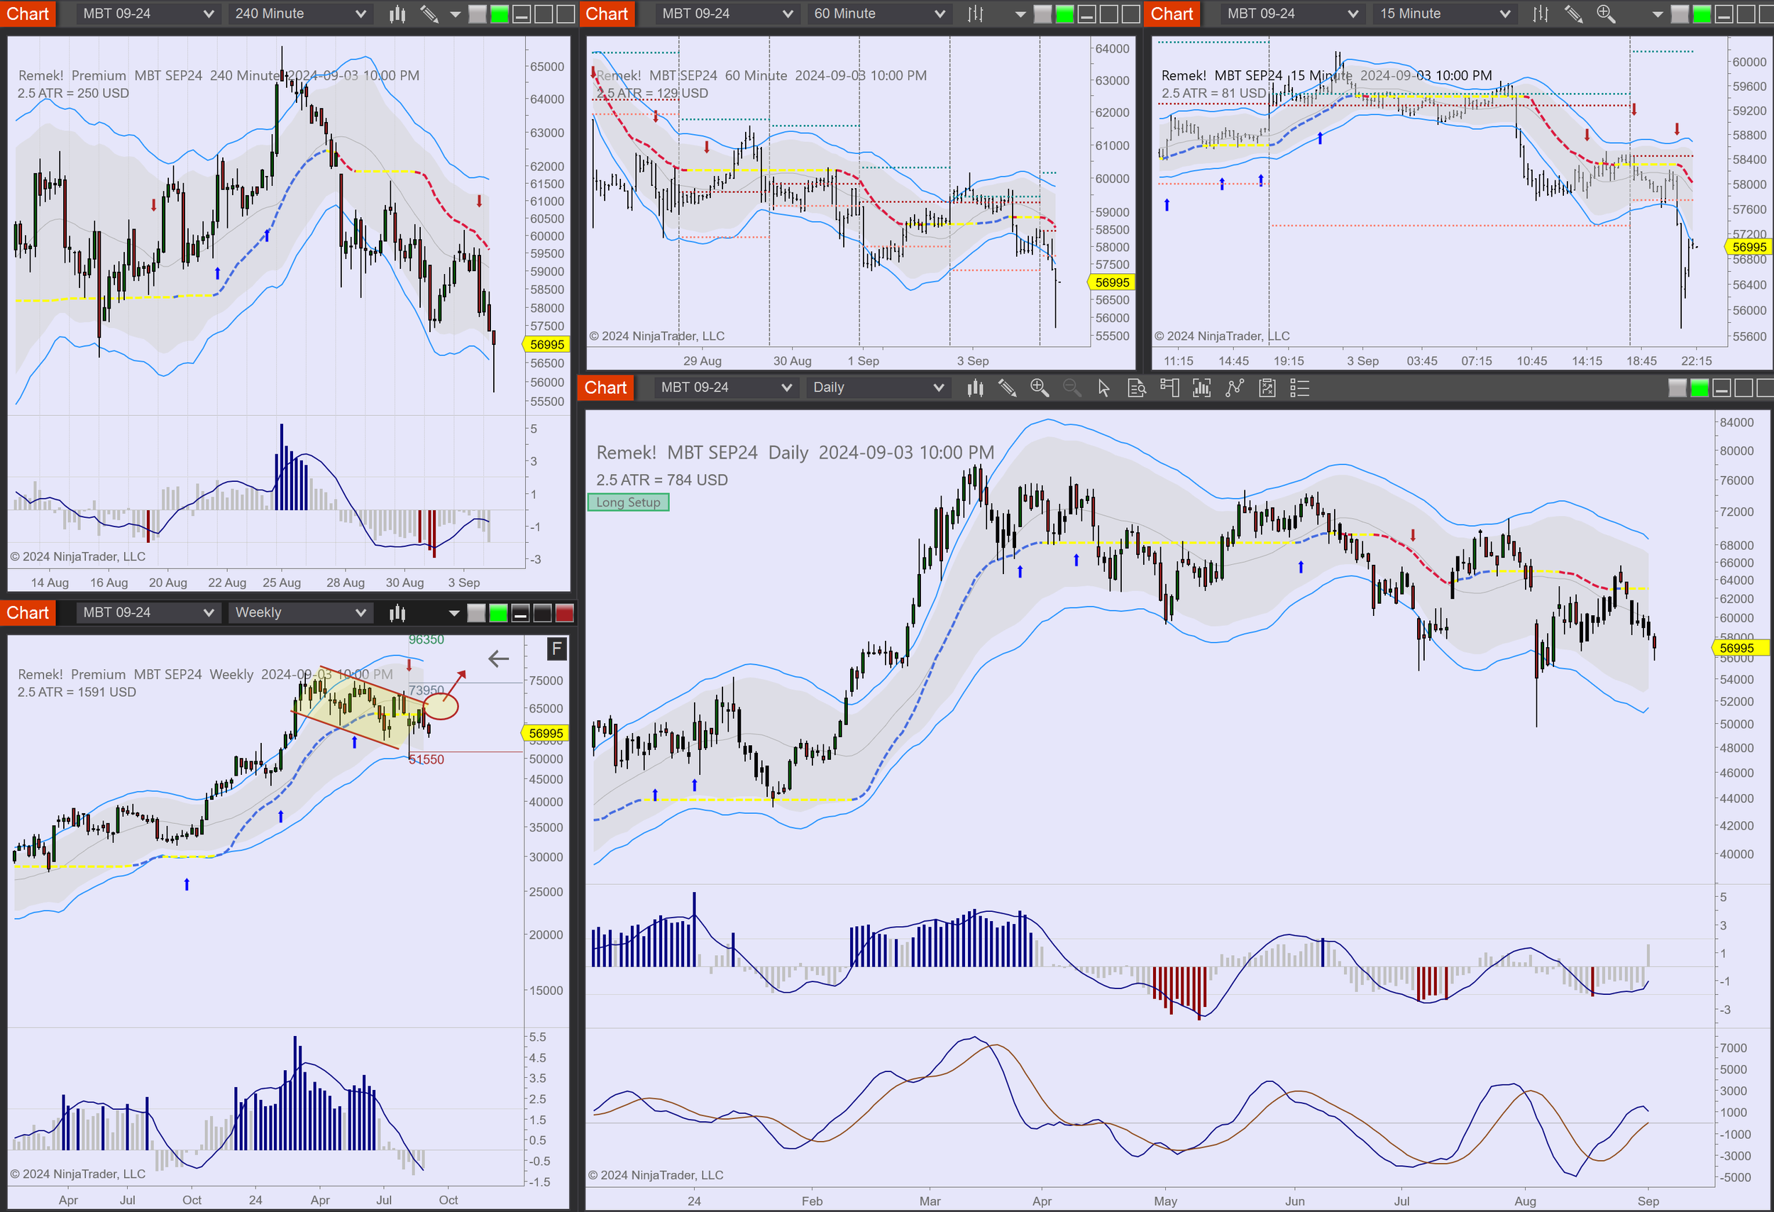1774x1212 pixels.
Task: Toggle green link button in 60 Minute chart
Action: click(1064, 13)
